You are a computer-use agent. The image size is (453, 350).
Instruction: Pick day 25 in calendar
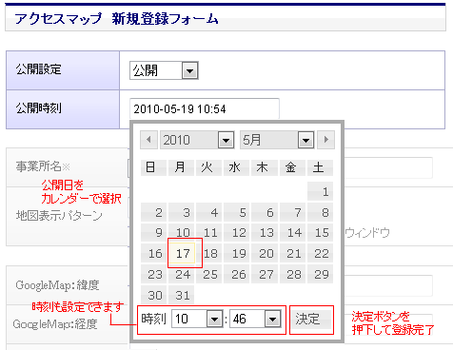click(209, 274)
